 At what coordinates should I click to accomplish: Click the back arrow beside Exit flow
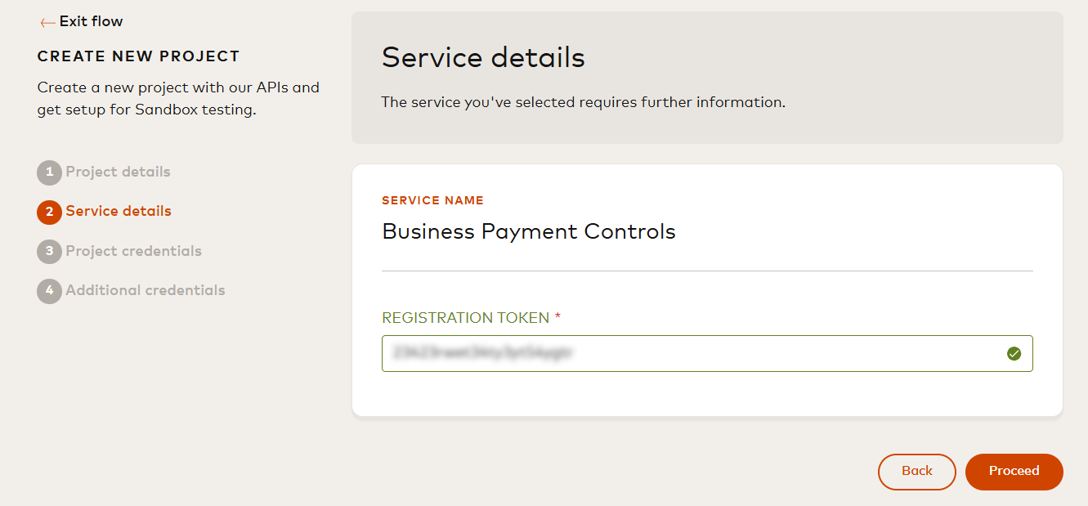tap(47, 21)
